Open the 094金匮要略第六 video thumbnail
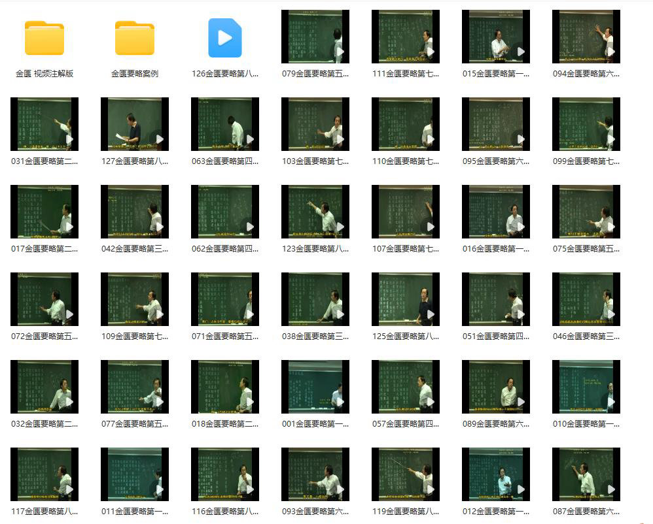Viewport: 653px width, 524px height. pyautogui.click(x=586, y=37)
